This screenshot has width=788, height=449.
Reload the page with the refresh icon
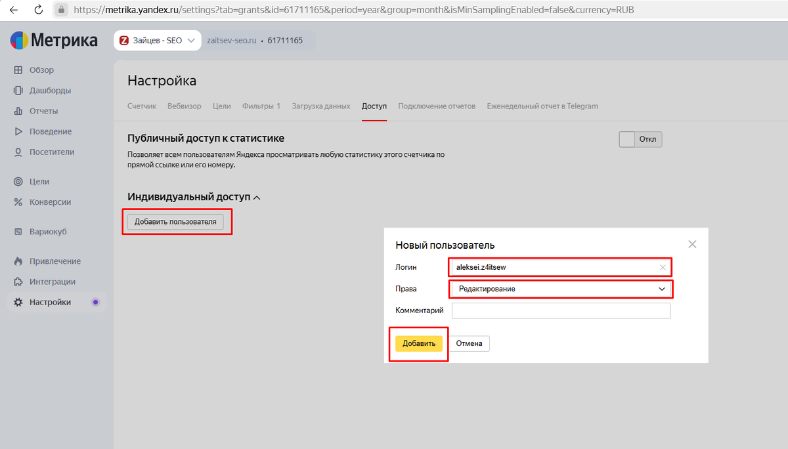[38, 10]
